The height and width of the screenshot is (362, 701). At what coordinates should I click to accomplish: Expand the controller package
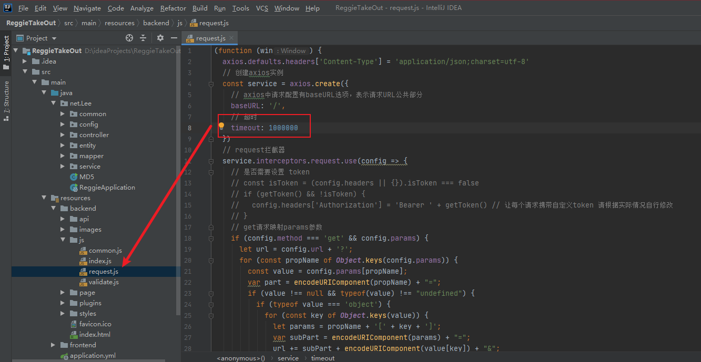click(63, 135)
